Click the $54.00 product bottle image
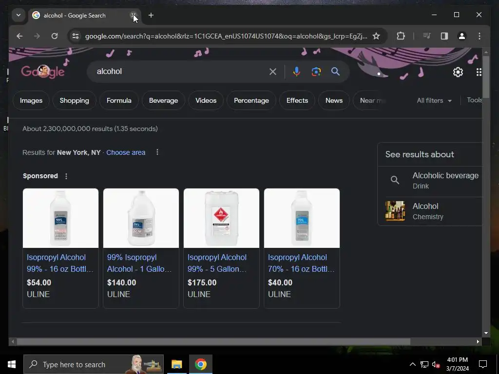 coord(61,218)
